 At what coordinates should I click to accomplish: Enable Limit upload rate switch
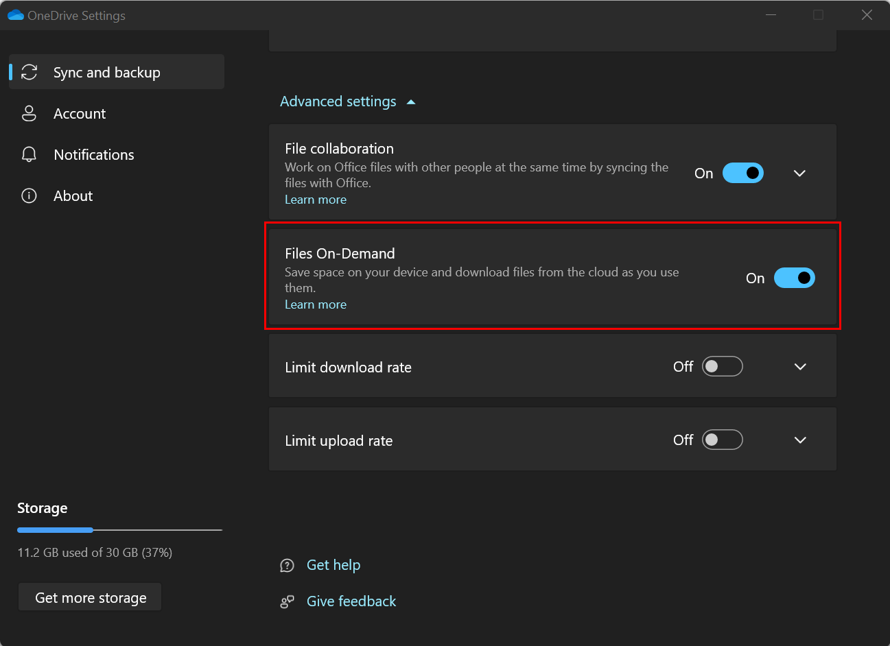723,440
